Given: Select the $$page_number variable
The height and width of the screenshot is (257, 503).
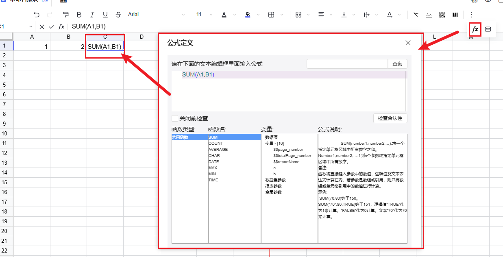Looking at the screenshot, I should [288, 150].
